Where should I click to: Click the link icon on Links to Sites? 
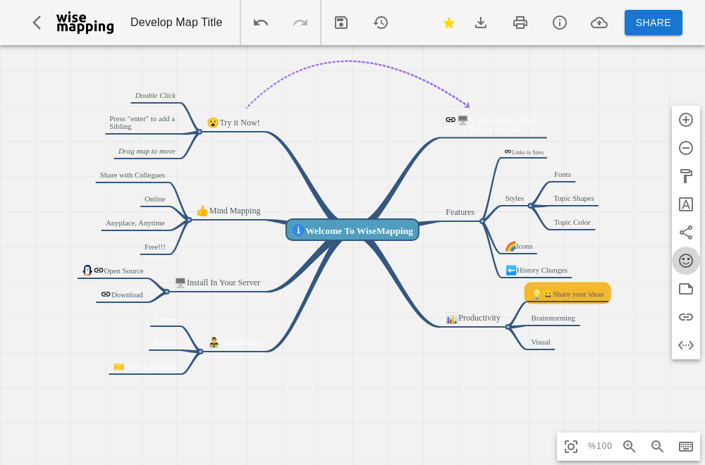[508, 152]
